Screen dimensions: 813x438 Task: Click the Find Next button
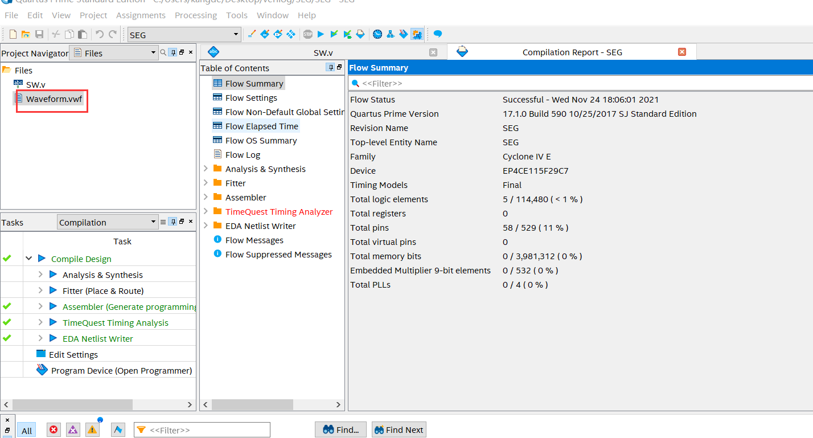click(x=399, y=430)
